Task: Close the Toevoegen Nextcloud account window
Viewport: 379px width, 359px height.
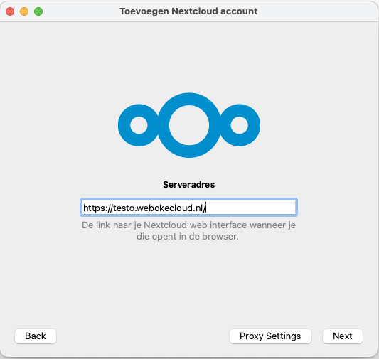Action: tap(10, 11)
